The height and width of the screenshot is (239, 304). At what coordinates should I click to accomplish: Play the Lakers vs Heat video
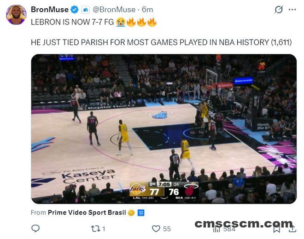pyautogui.click(x=164, y=128)
